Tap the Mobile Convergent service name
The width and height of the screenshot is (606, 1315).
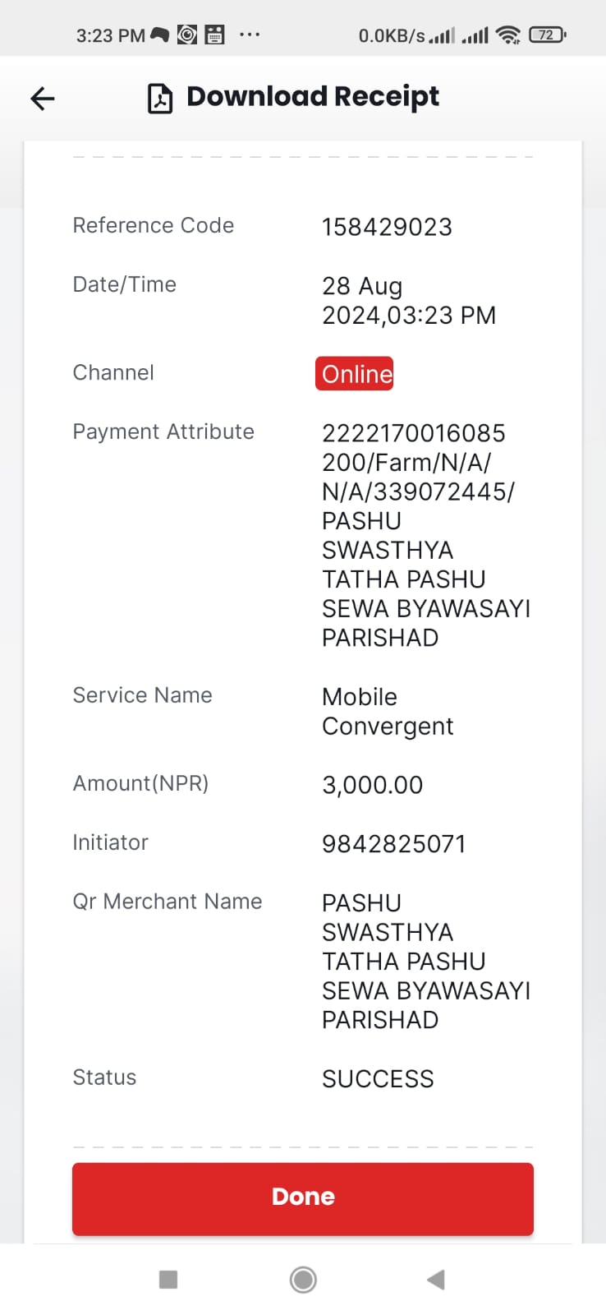(x=388, y=712)
